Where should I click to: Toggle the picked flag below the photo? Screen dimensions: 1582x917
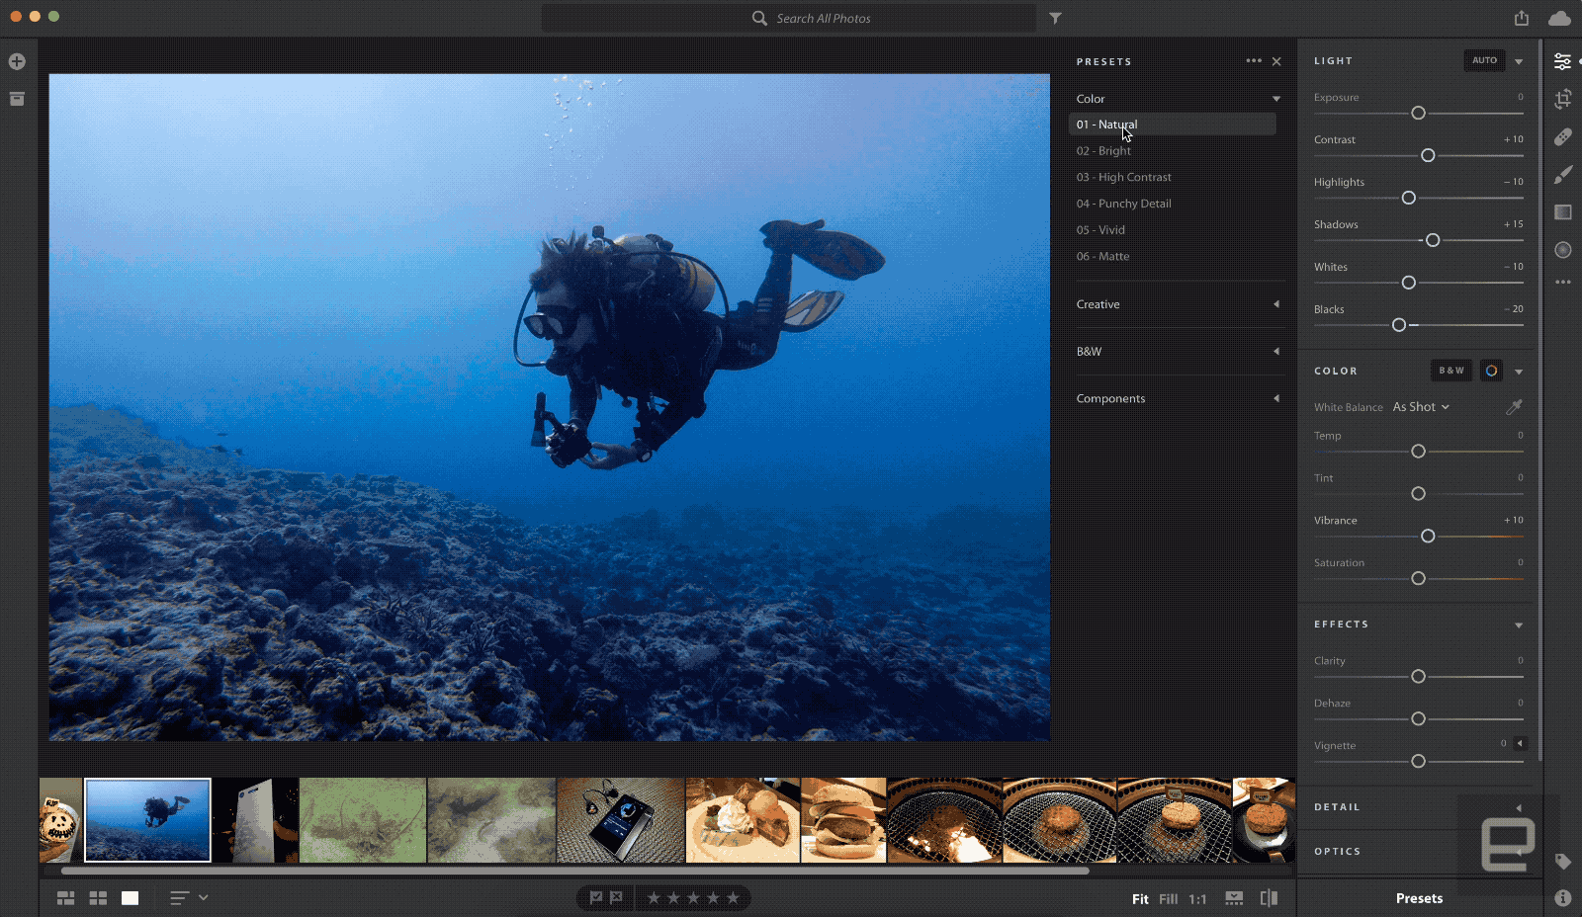coord(598,897)
